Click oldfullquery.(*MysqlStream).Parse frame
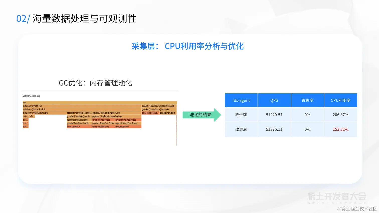 pyautogui.click(x=45, y=113)
